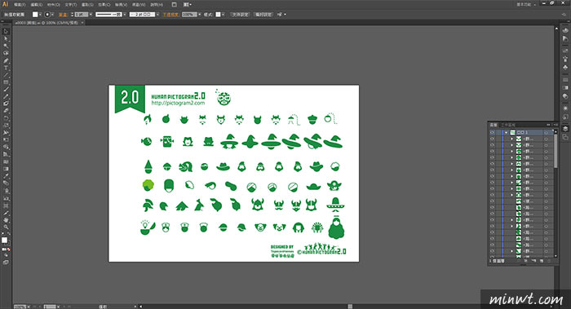Select the Lasso tool
571x309 pixels.
[6, 53]
